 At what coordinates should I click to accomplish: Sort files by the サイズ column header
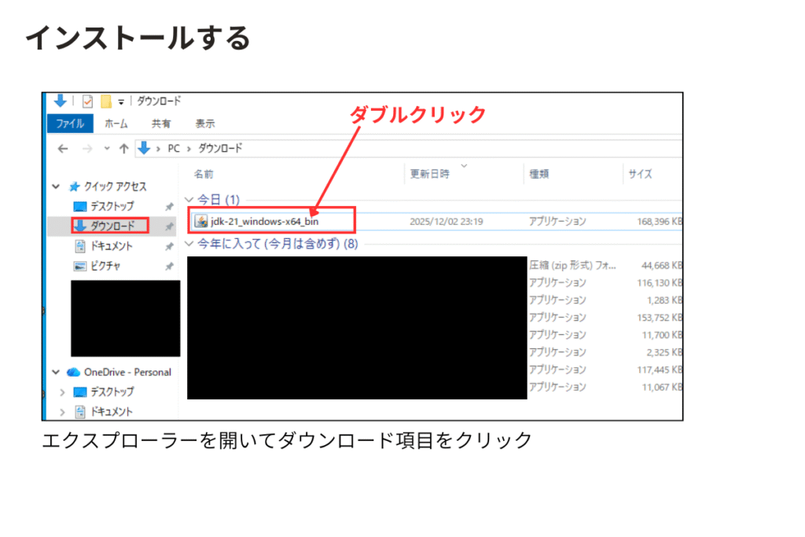point(640,174)
